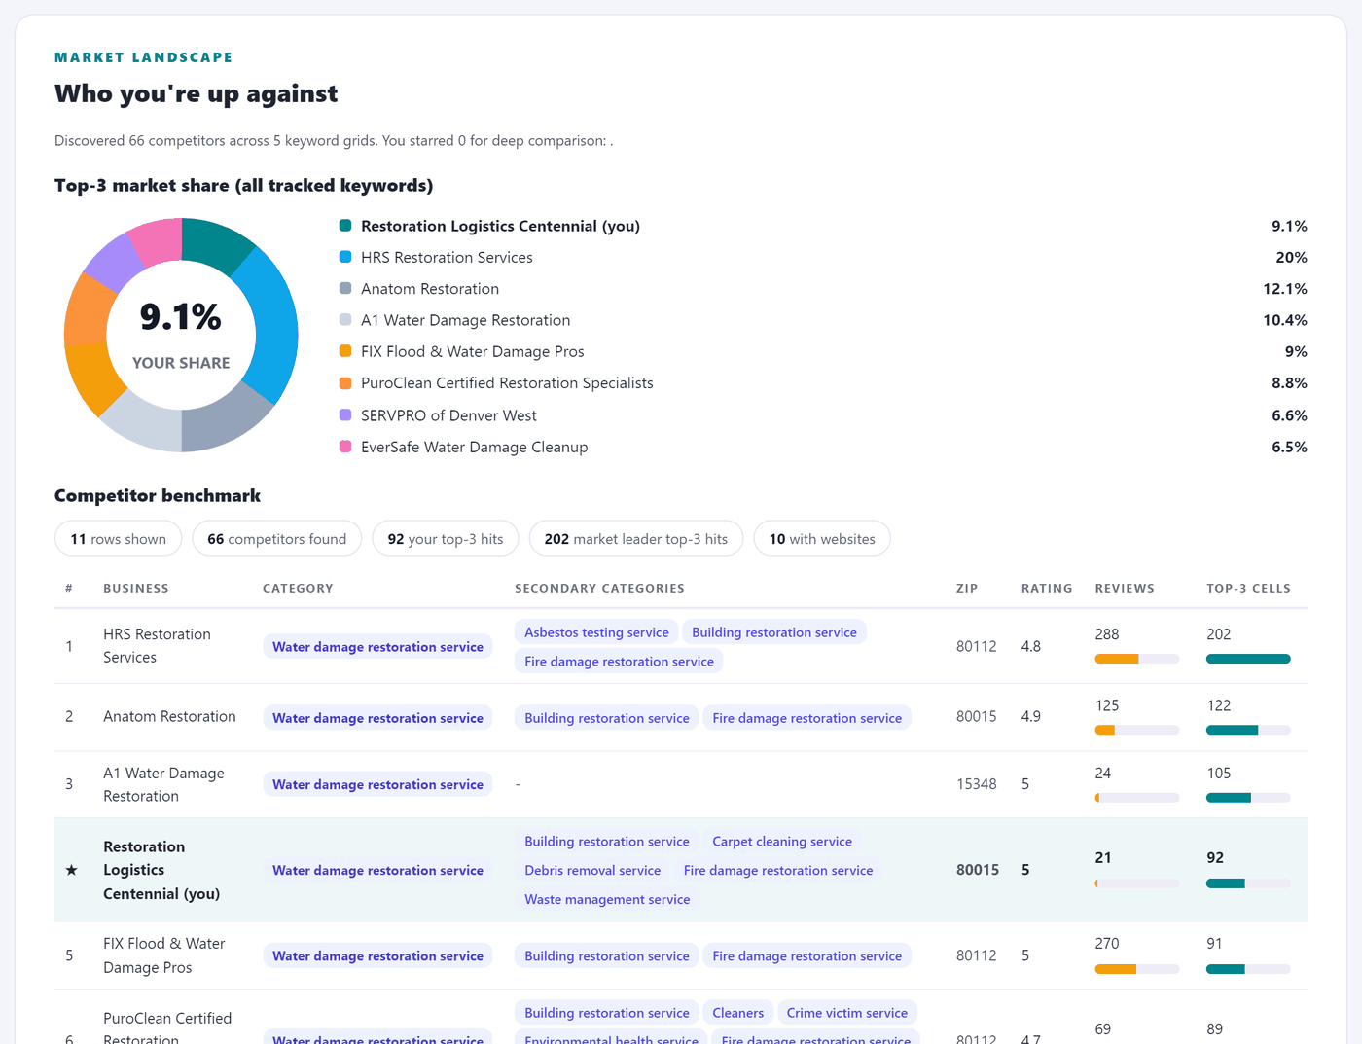Click the pink EverSafe Water Damage Cleanup swatch
The image size is (1362, 1044).
[345, 447]
